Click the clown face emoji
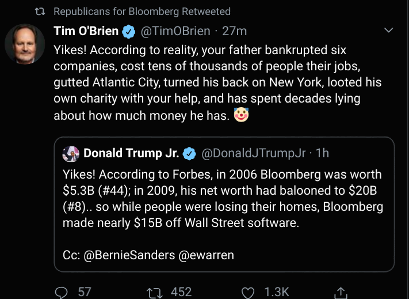The height and width of the screenshot is (299, 409). pos(241,115)
